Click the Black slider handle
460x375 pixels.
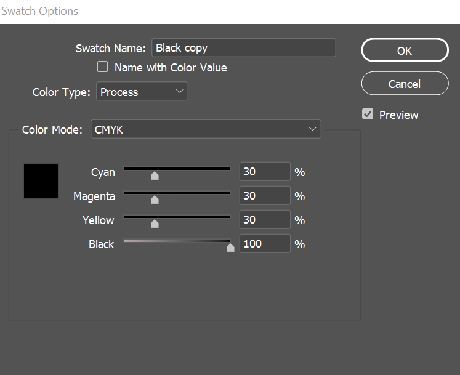click(230, 248)
